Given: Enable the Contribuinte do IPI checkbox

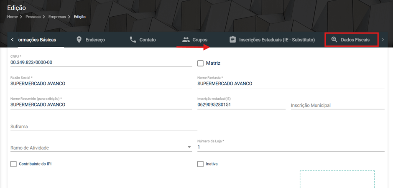Looking at the screenshot, I should click(13, 164).
